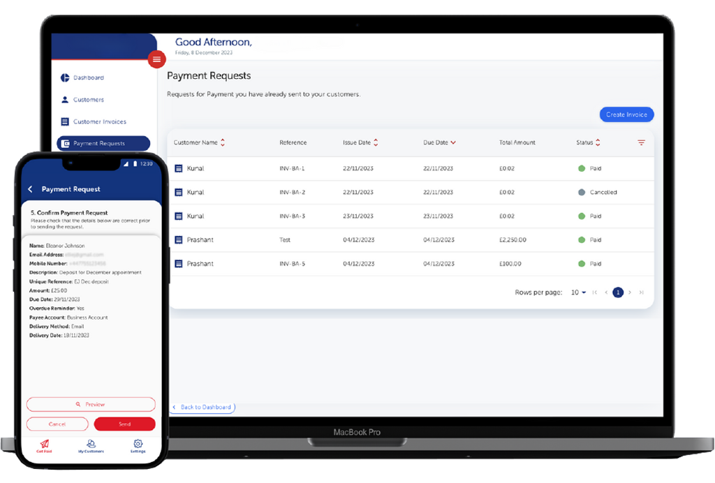715x483 pixels.
Task: Sort table by Due Date
Action: [453, 143]
